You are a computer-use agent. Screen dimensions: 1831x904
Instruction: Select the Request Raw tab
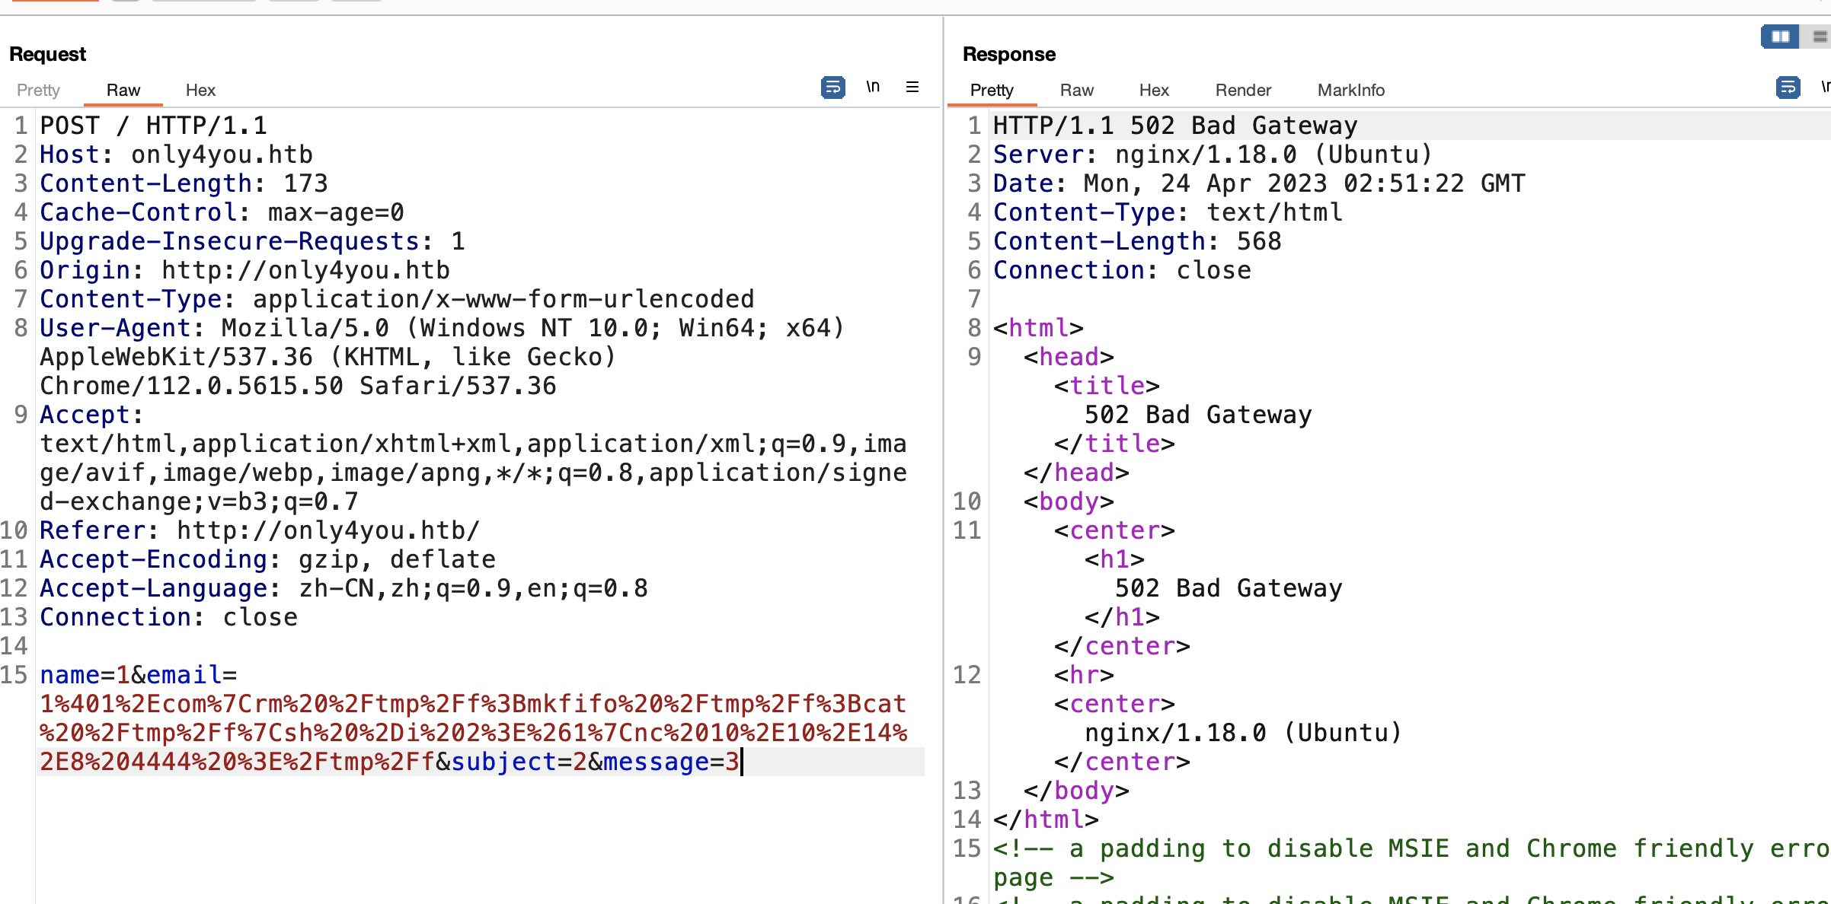click(x=123, y=90)
